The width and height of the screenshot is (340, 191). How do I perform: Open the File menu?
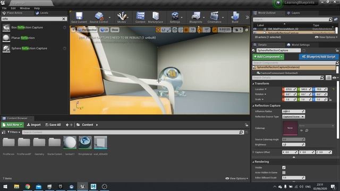pos(4,8)
